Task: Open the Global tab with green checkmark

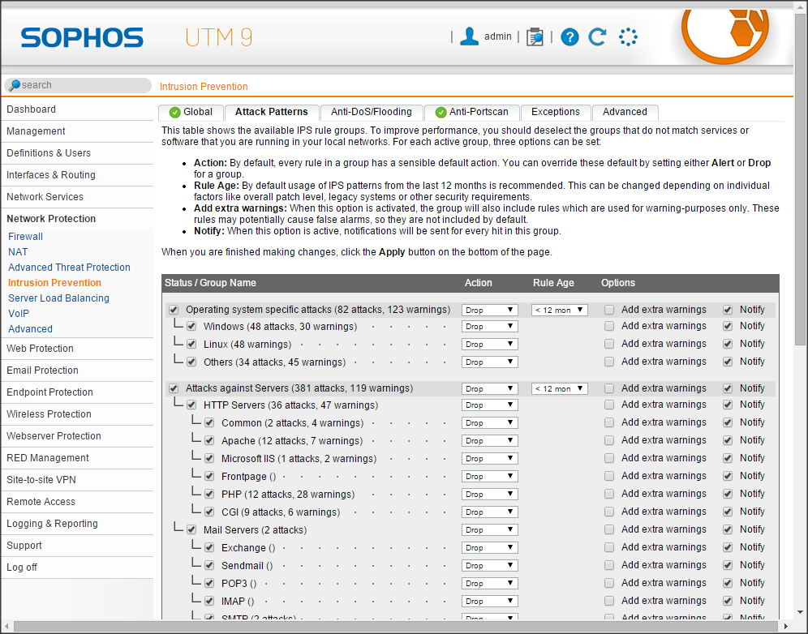Action: [x=190, y=112]
